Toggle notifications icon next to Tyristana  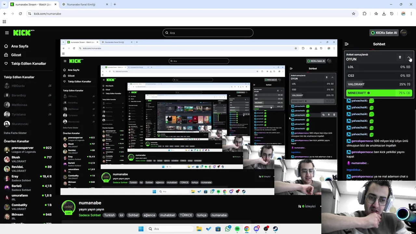[50, 114]
